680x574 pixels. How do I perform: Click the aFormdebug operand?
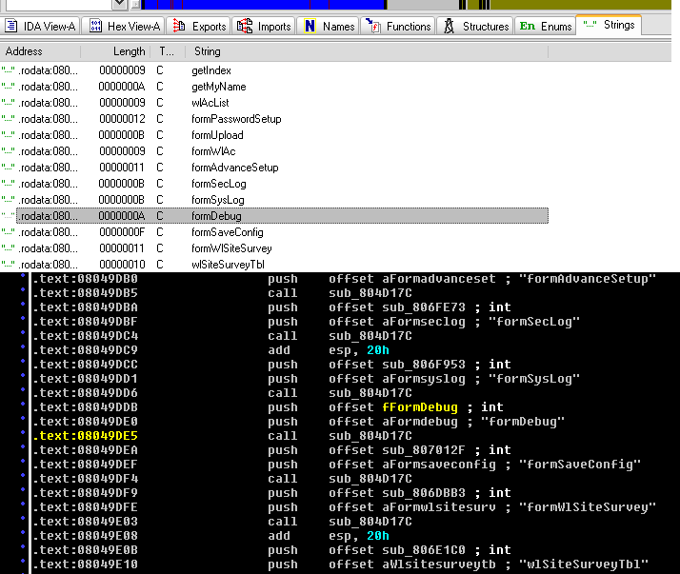tap(420, 422)
